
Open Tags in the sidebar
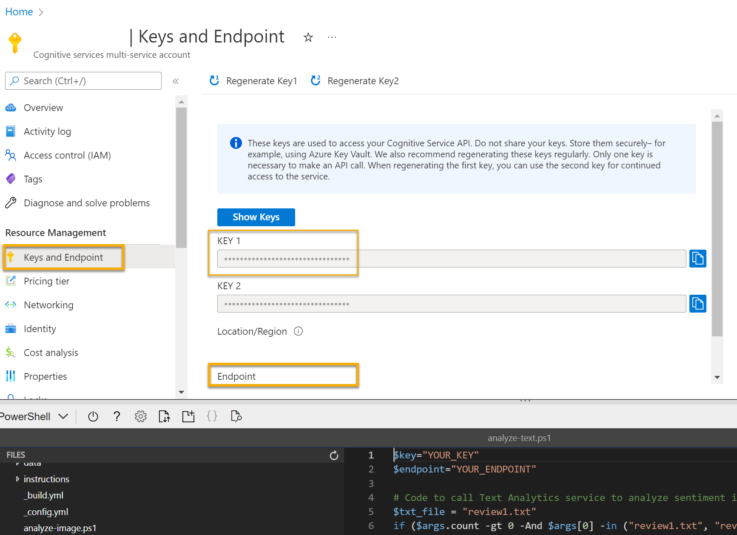33,179
